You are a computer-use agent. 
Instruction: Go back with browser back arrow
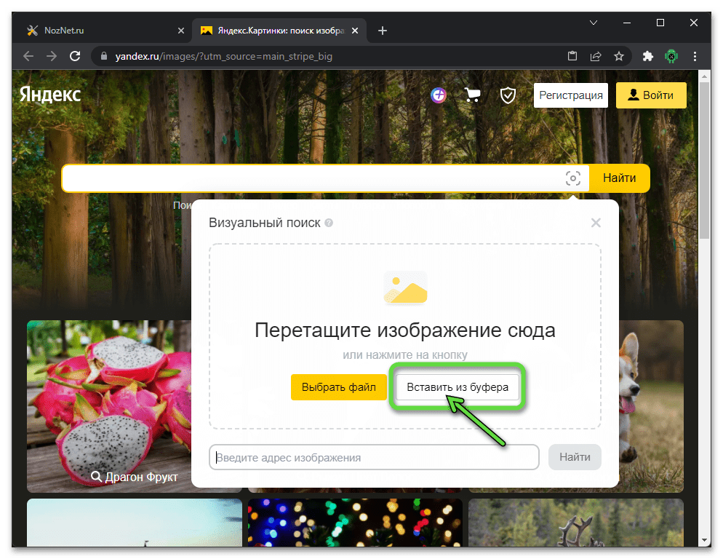tap(28, 56)
